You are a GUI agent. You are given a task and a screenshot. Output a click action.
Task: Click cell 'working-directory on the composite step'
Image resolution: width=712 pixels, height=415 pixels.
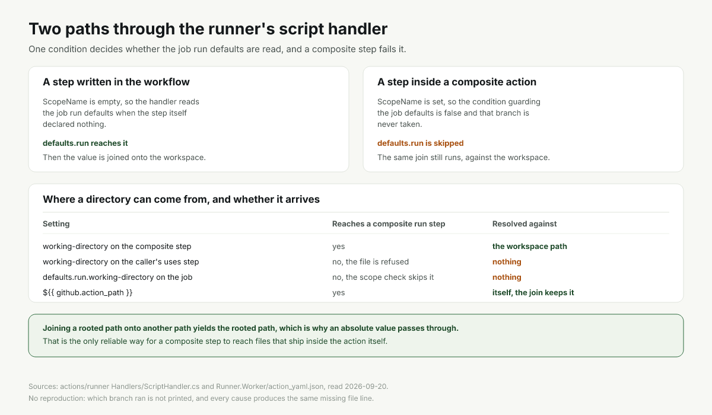point(117,246)
